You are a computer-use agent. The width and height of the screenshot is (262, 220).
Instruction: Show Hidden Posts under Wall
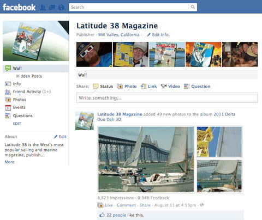[x=29, y=76]
